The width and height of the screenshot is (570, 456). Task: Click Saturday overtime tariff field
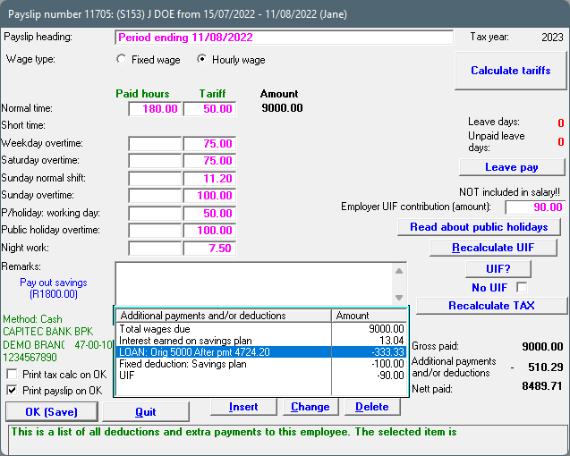pos(209,161)
